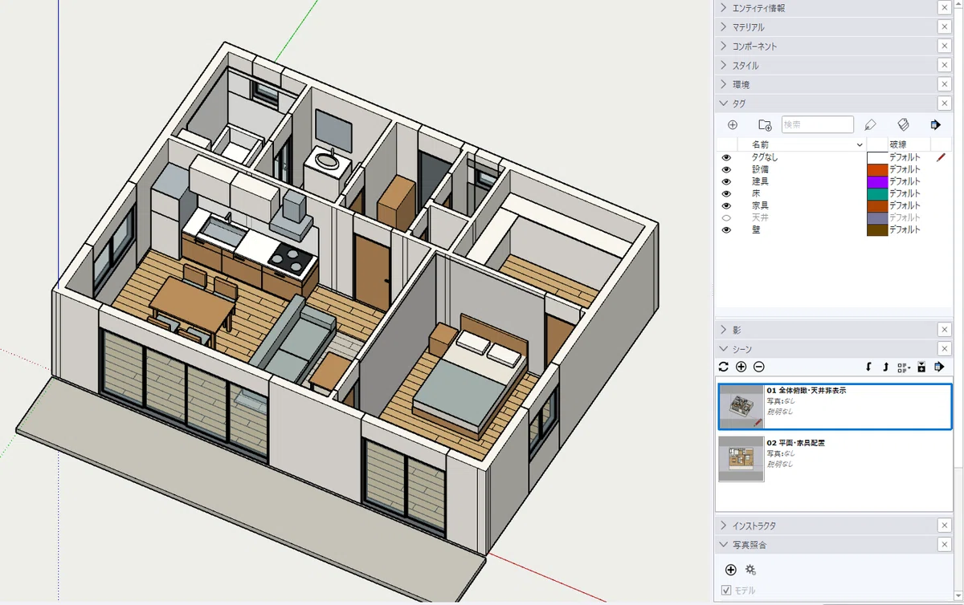Expand the スタイル panel

click(x=724, y=65)
